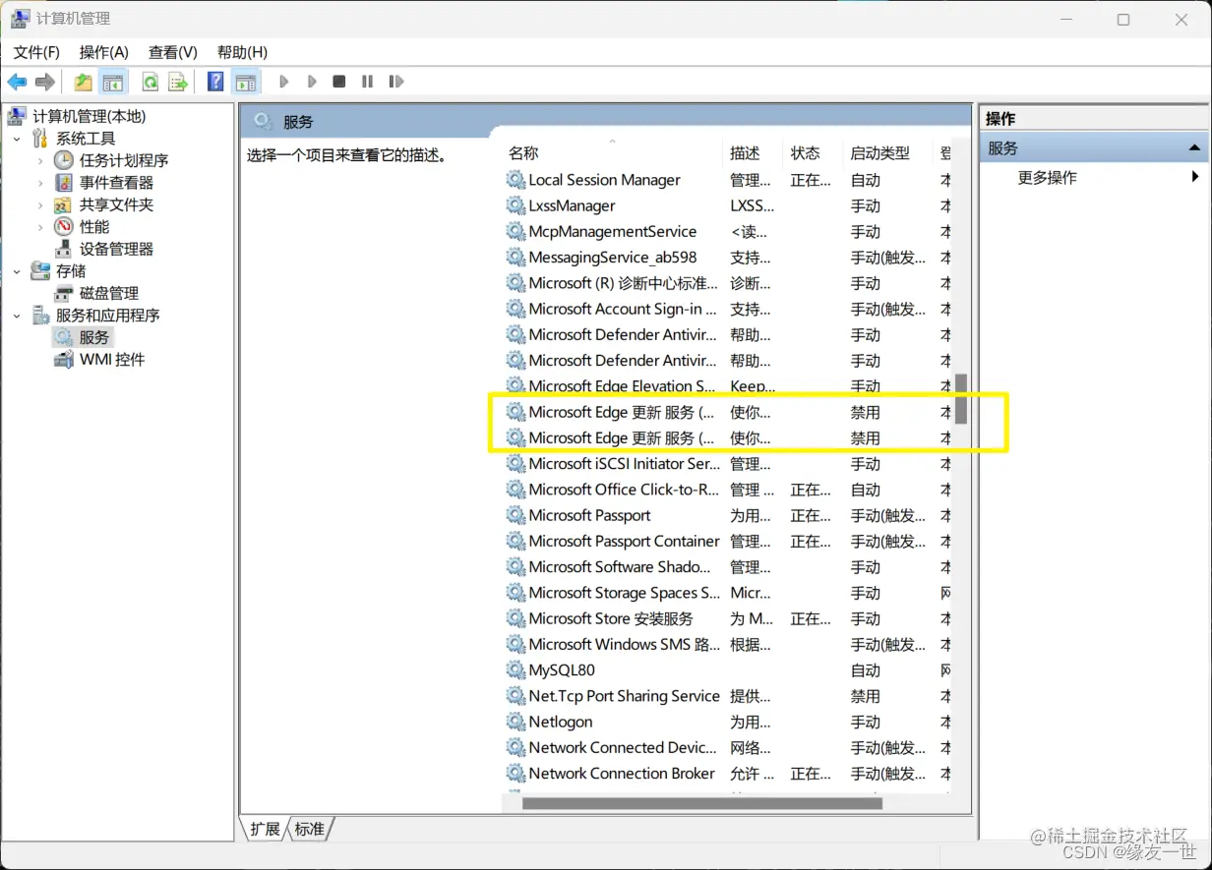Viewport: 1212px width, 870px height.
Task: Collapse the 存储 tree node
Action: click(17, 271)
